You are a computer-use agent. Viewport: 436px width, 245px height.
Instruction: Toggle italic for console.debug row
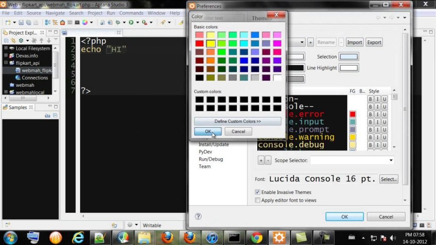[x=377, y=145]
